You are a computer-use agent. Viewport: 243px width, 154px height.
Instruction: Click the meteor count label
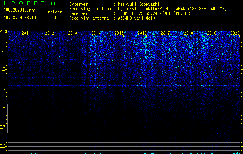click(55, 12)
